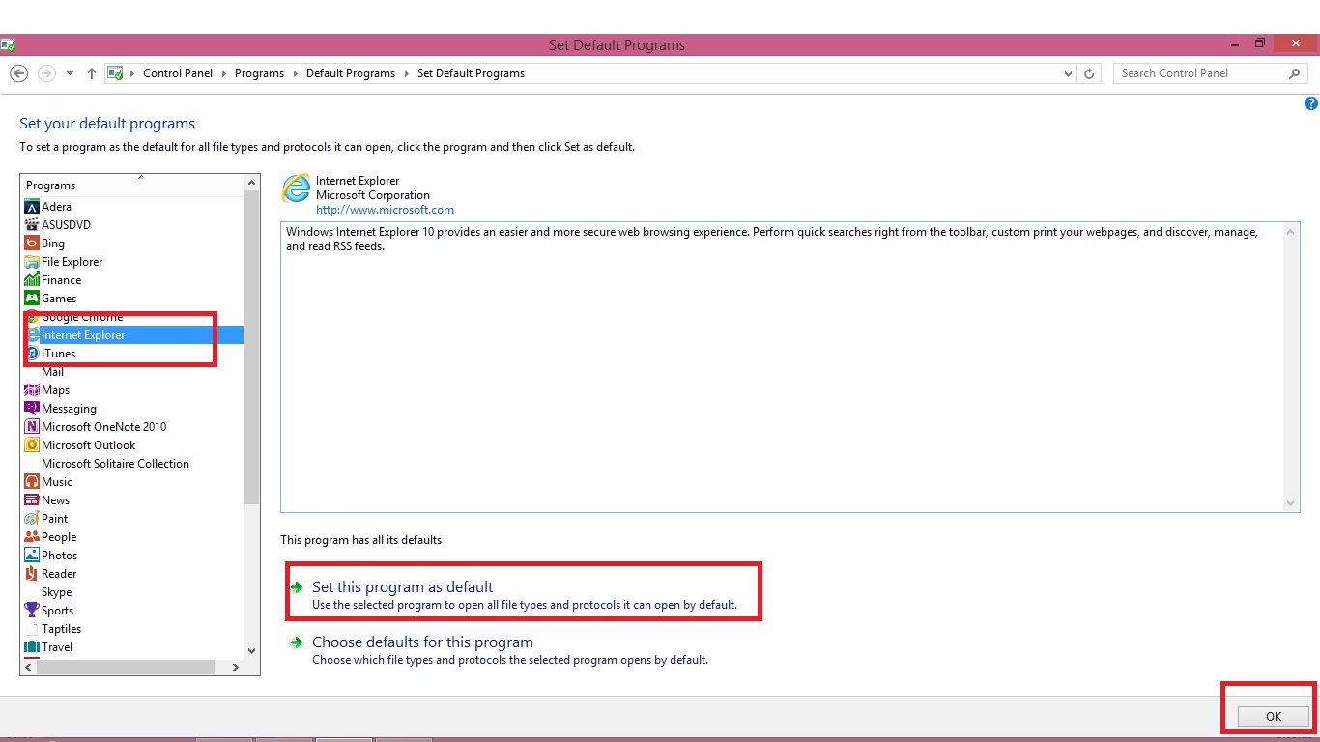Select the Music headphones icon
Image resolution: width=1320 pixels, height=742 pixels.
[x=32, y=482]
